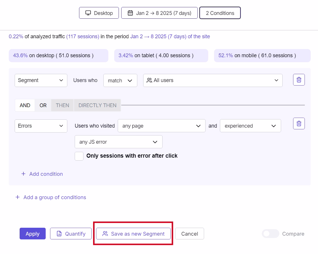The width and height of the screenshot is (318, 254).
Task: Open the experienced dropdown in the Errors row
Action: coord(250,126)
